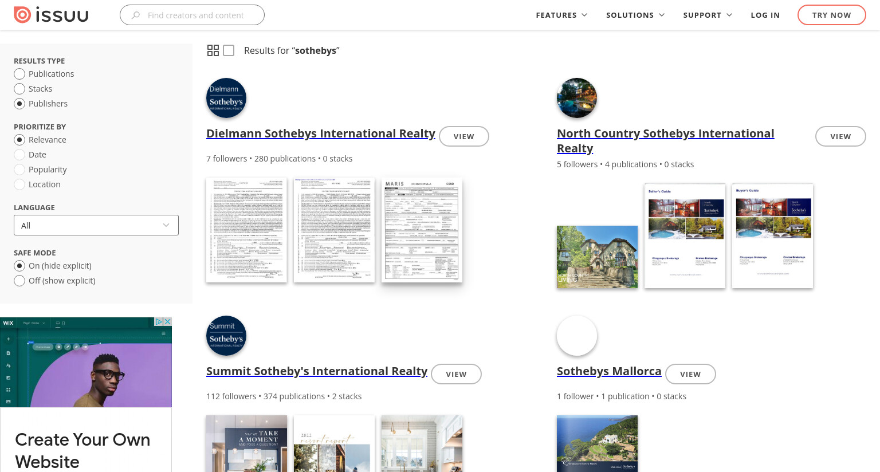Viewport: 880px width, 472px height.
Task: View Sothebys Mallorca profile button
Action: pyautogui.click(x=690, y=374)
